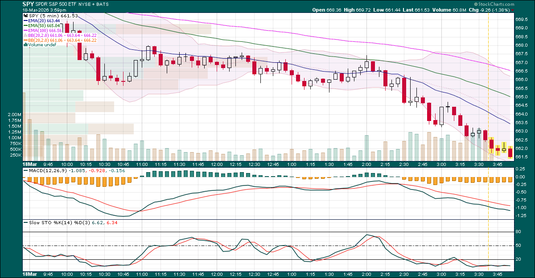The width and height of the screenshot is (535, 278).
Task: Click the MACD axis -1.25 label
Action: pos(521,215)
